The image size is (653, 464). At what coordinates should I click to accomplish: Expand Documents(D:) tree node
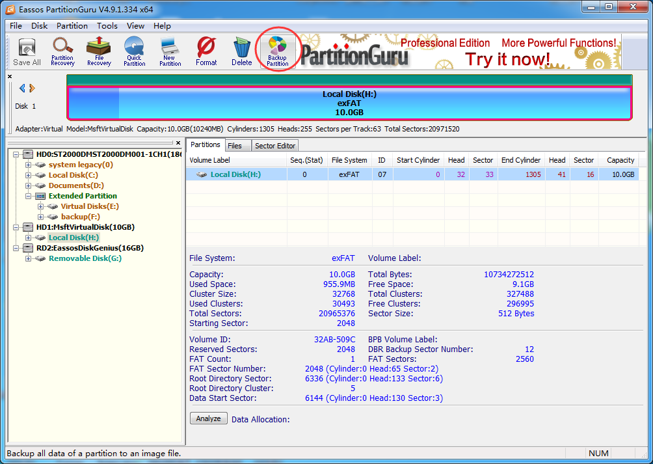(29, 185)
